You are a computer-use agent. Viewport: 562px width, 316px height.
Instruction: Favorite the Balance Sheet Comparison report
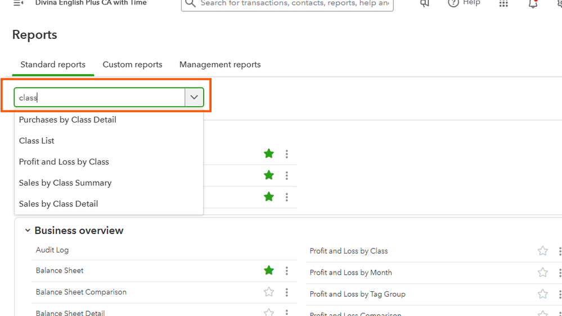point(269,292)
